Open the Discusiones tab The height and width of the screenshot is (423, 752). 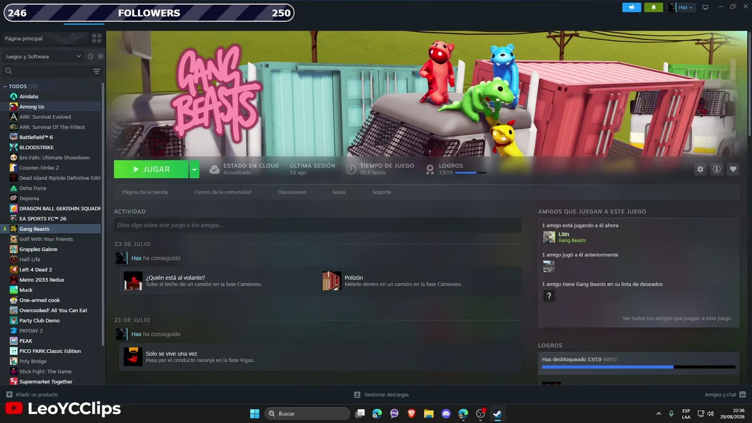pyautogui.click(x=292, y=192)
